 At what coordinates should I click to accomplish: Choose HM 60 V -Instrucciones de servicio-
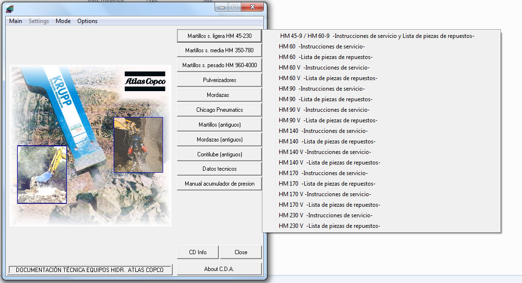(x=381, y=68)
